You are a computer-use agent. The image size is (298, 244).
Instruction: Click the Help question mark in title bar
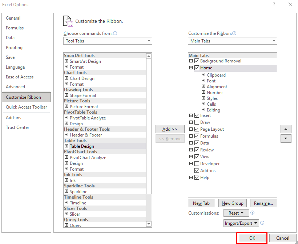pos(273,5)
